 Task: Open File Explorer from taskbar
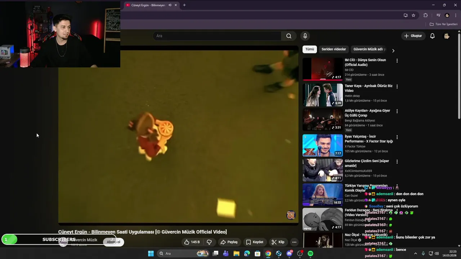(x=236, y=254)
